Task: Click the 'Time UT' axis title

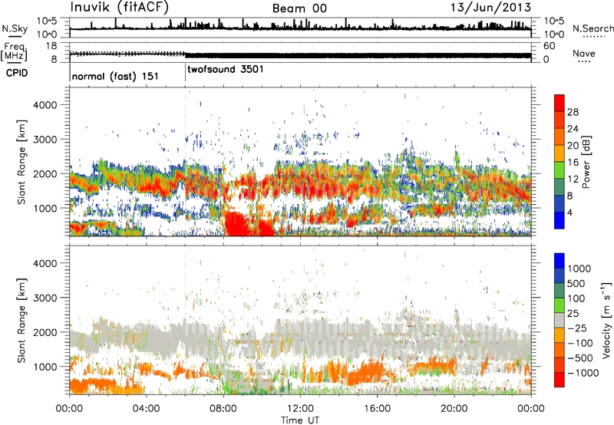Action: point(300,420)
